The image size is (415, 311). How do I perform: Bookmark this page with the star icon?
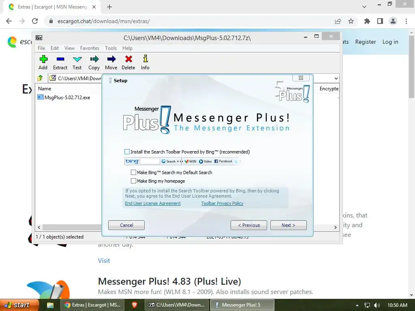coord(351,21)
